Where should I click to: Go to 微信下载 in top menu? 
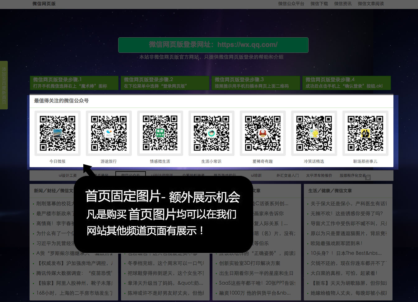click(x=319, y=4)
